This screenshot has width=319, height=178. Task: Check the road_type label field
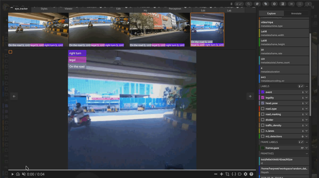263,109
